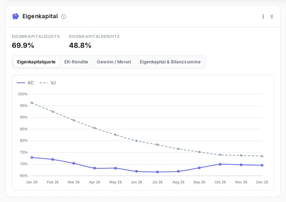
Task: Select the AC data point for Jan 26
Action: 32,157
